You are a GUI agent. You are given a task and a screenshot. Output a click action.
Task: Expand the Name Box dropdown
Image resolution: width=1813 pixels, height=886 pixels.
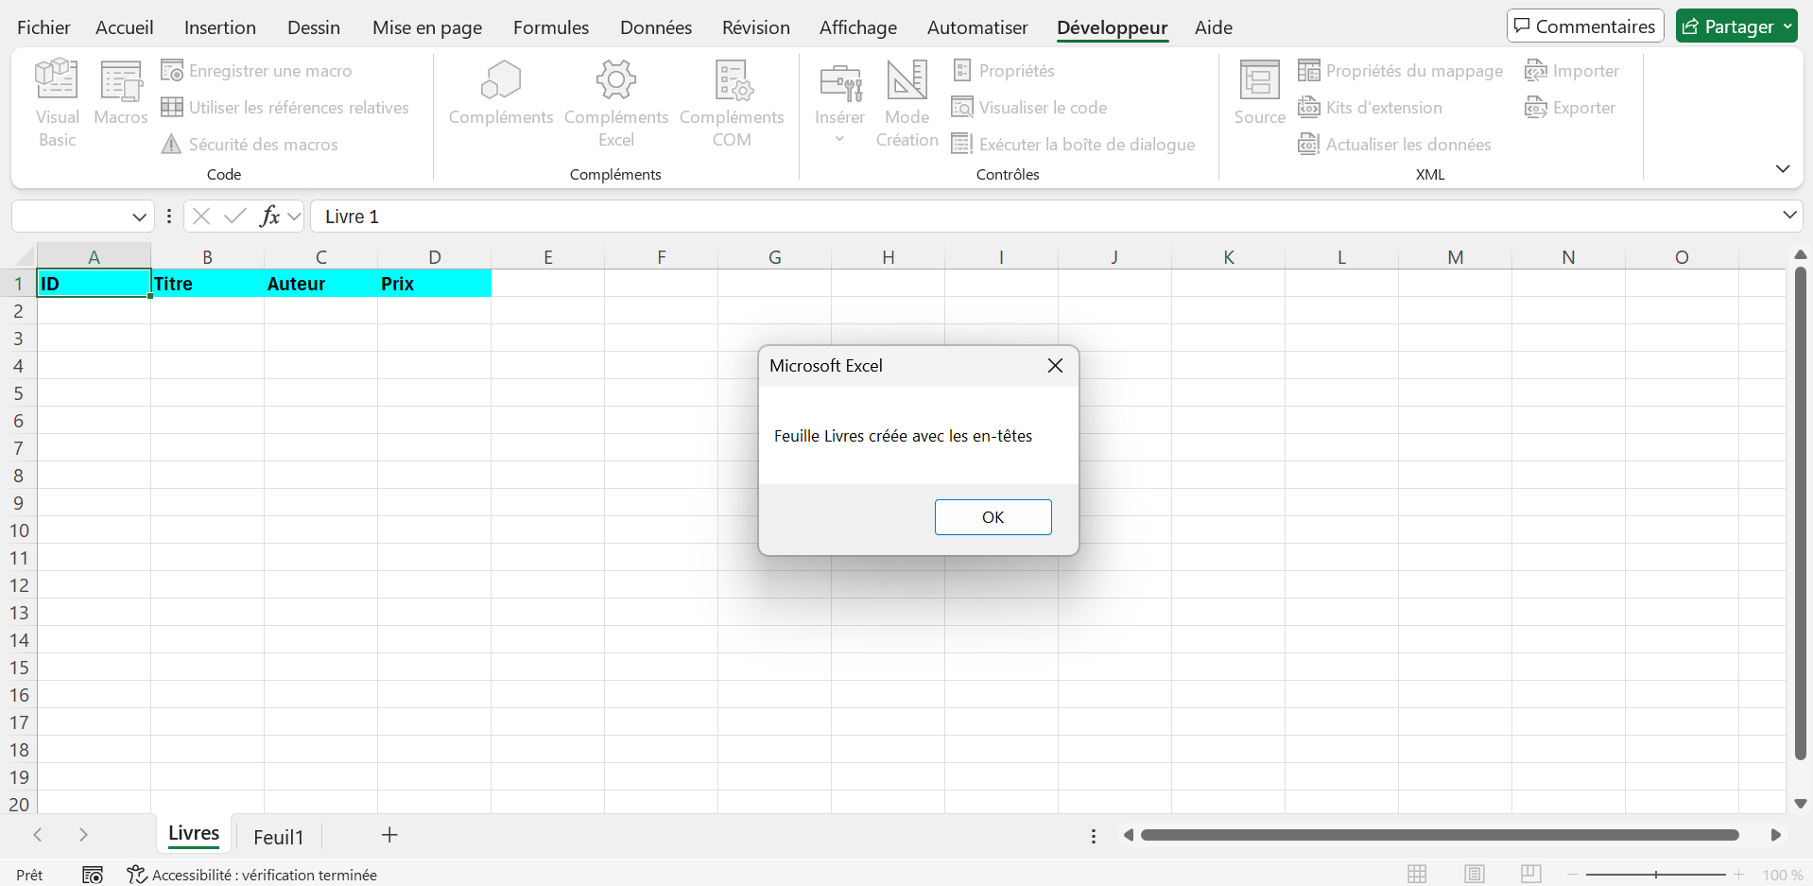click(140, 217)
